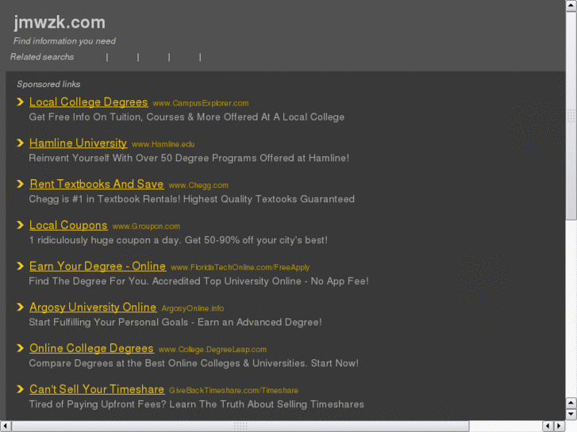Click the Start Fulfilling Your Personal Goals text
This screenshot has height=432, width=577.
175,323
